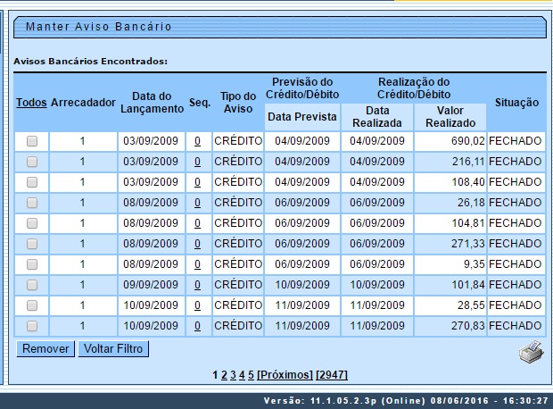Image resolution: width=553 pixels, height=409 pixels.
Task: Jump to last page link [2947]
Action: (332, 375)
